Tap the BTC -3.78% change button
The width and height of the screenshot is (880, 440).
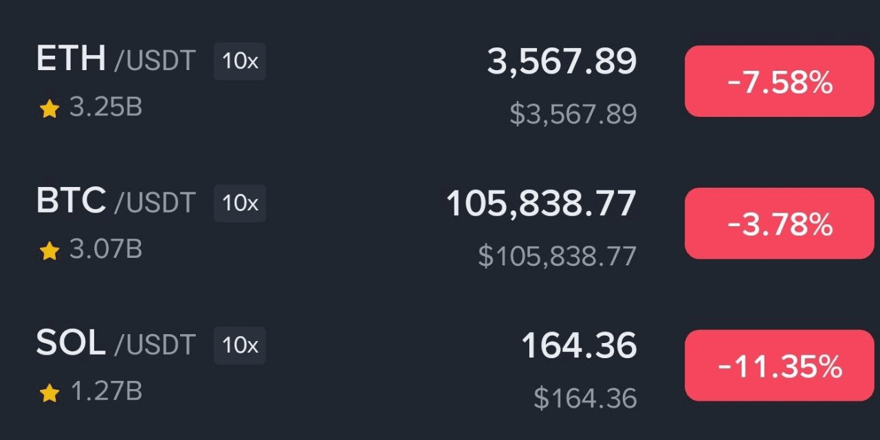pos(779,223)
